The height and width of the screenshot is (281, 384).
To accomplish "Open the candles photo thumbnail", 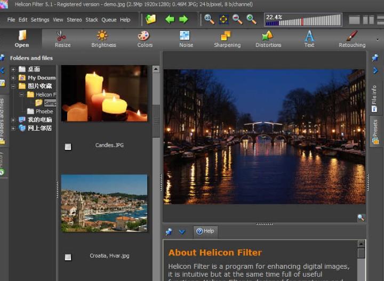I will [x=105, y=93].
